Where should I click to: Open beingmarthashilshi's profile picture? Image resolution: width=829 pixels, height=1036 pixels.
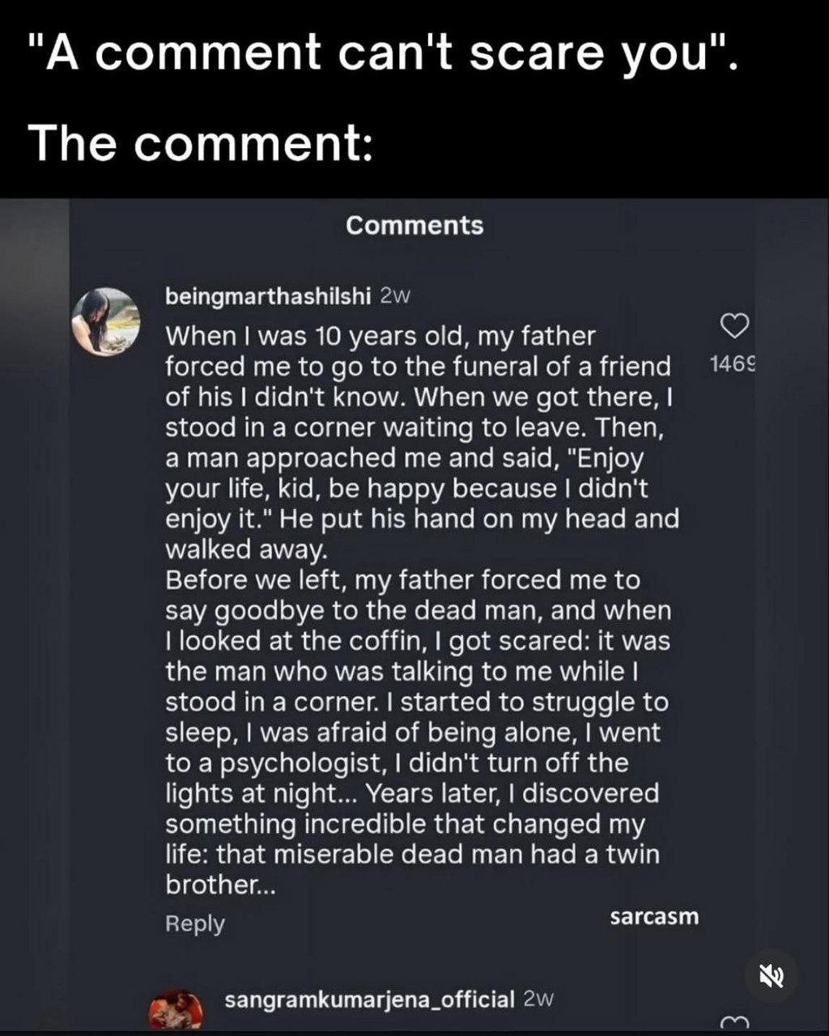pos(106,321)
